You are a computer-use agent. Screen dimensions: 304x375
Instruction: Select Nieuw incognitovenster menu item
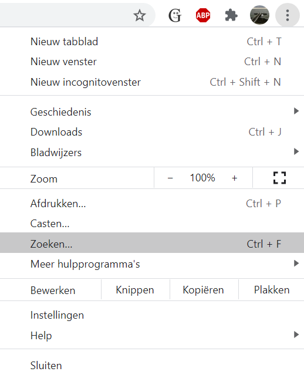152,82
